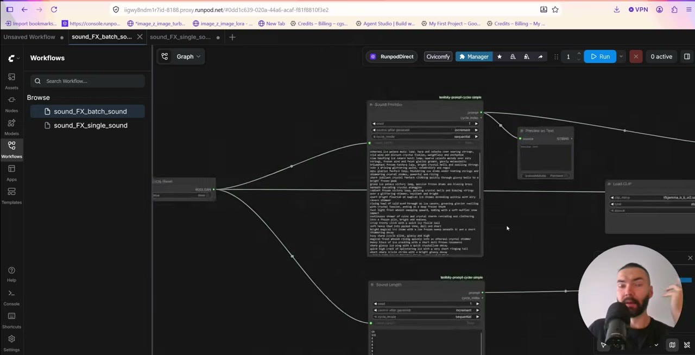The image size is (695, 355).
Task: Switch to the Unsaved Workflow tab
Action: pos(29,37)
